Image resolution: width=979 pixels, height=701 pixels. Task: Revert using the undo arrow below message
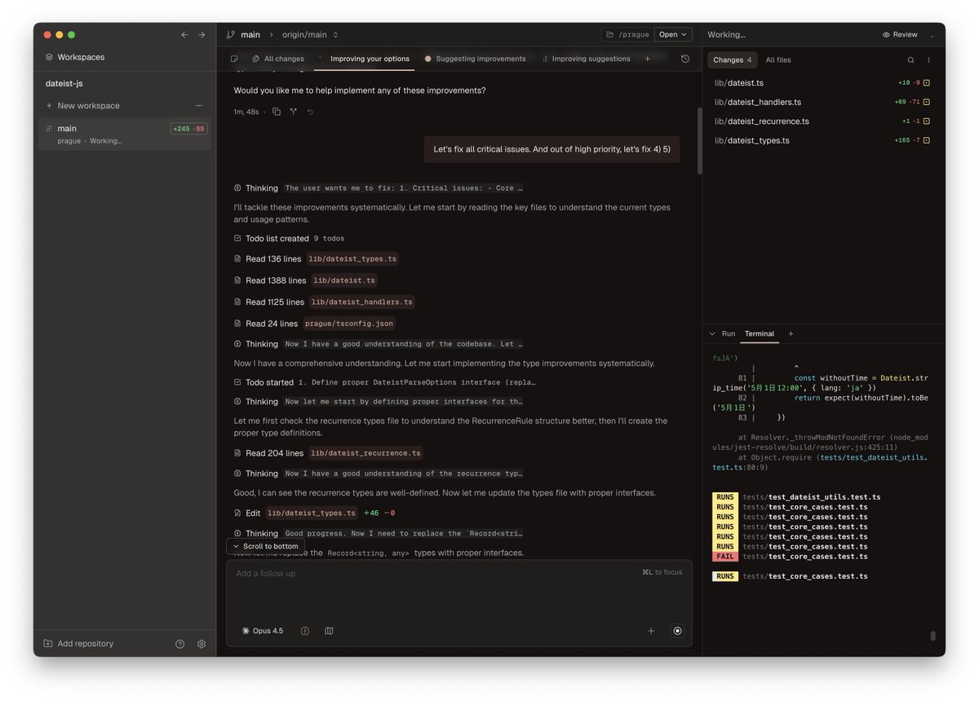[x=310, y=112]
